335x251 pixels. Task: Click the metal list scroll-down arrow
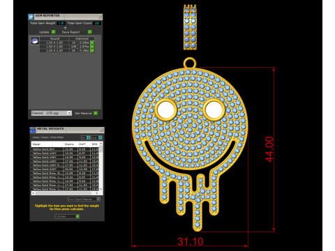(x=100, y=189)
